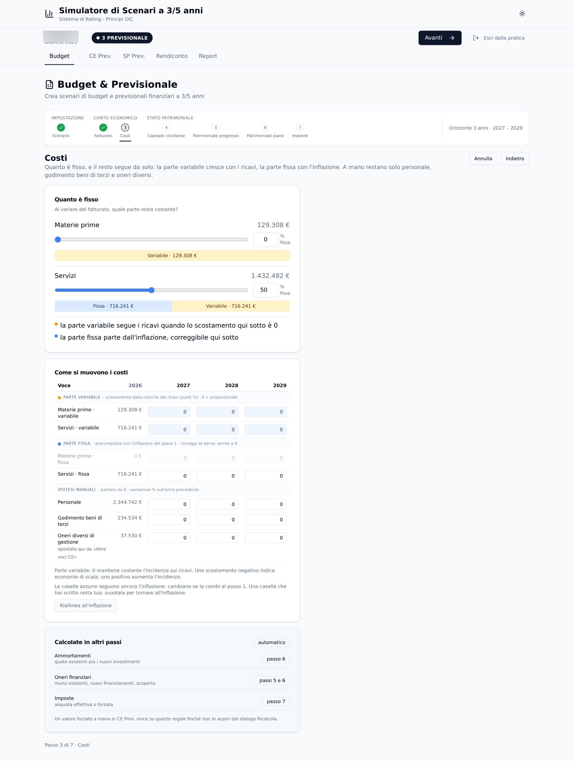Select step 3 Costi circle
This screenshot has width=574, height=761.
(x=125, y=128)
